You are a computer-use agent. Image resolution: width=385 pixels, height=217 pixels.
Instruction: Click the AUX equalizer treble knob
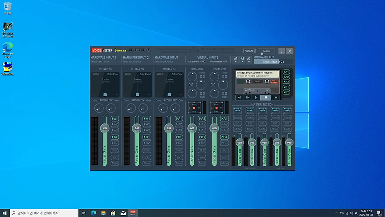(215, 77)
